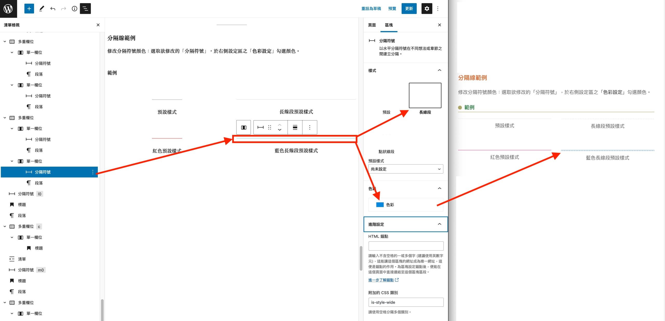Click the blue block inserter plus button
The height and width of the screenshot is (321, 665).
tap(29, 9)
